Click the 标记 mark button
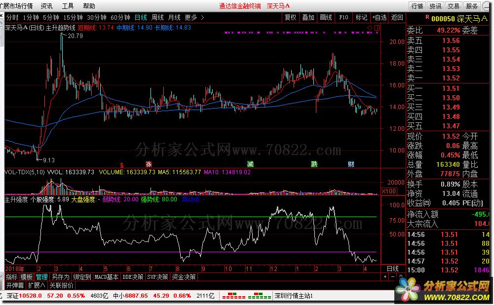Viewport: 494px width, 305px height. pyautogui.click(x=361, y=18)
